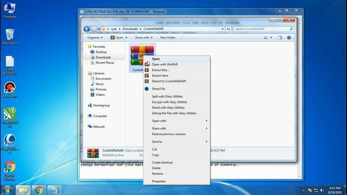
Task: Expand the Send to submenu
Action: 177,142
